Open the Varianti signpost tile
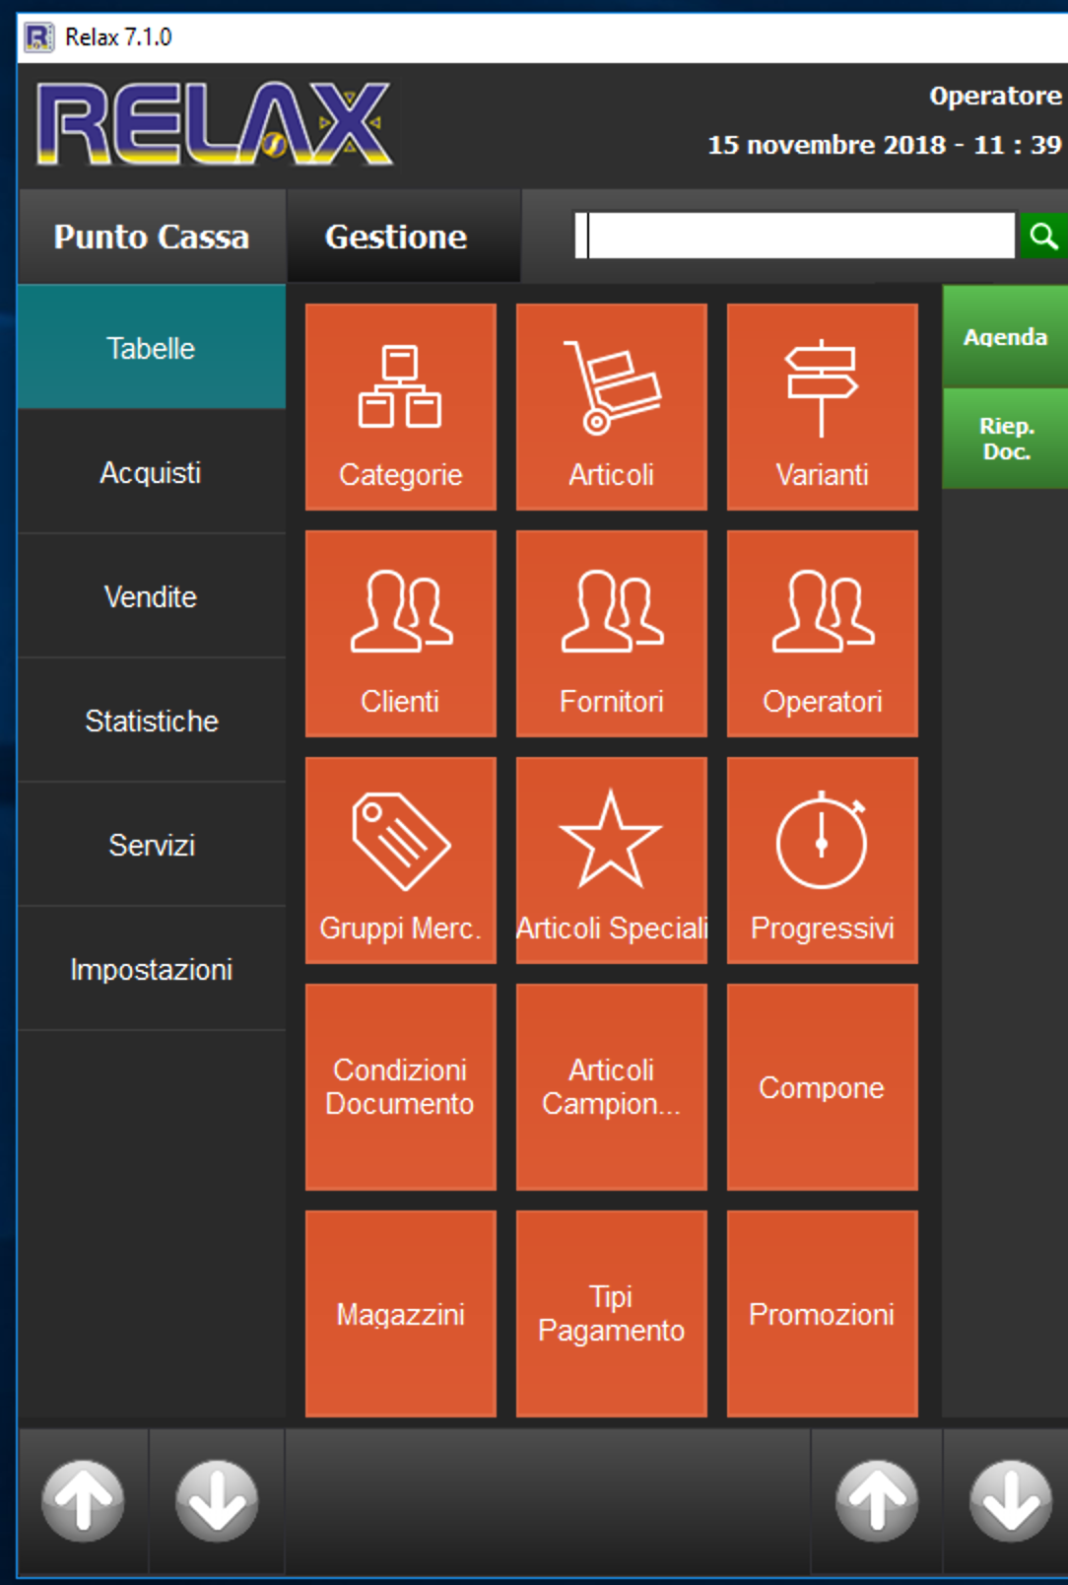1068x1585 pixels. point(822,407)
